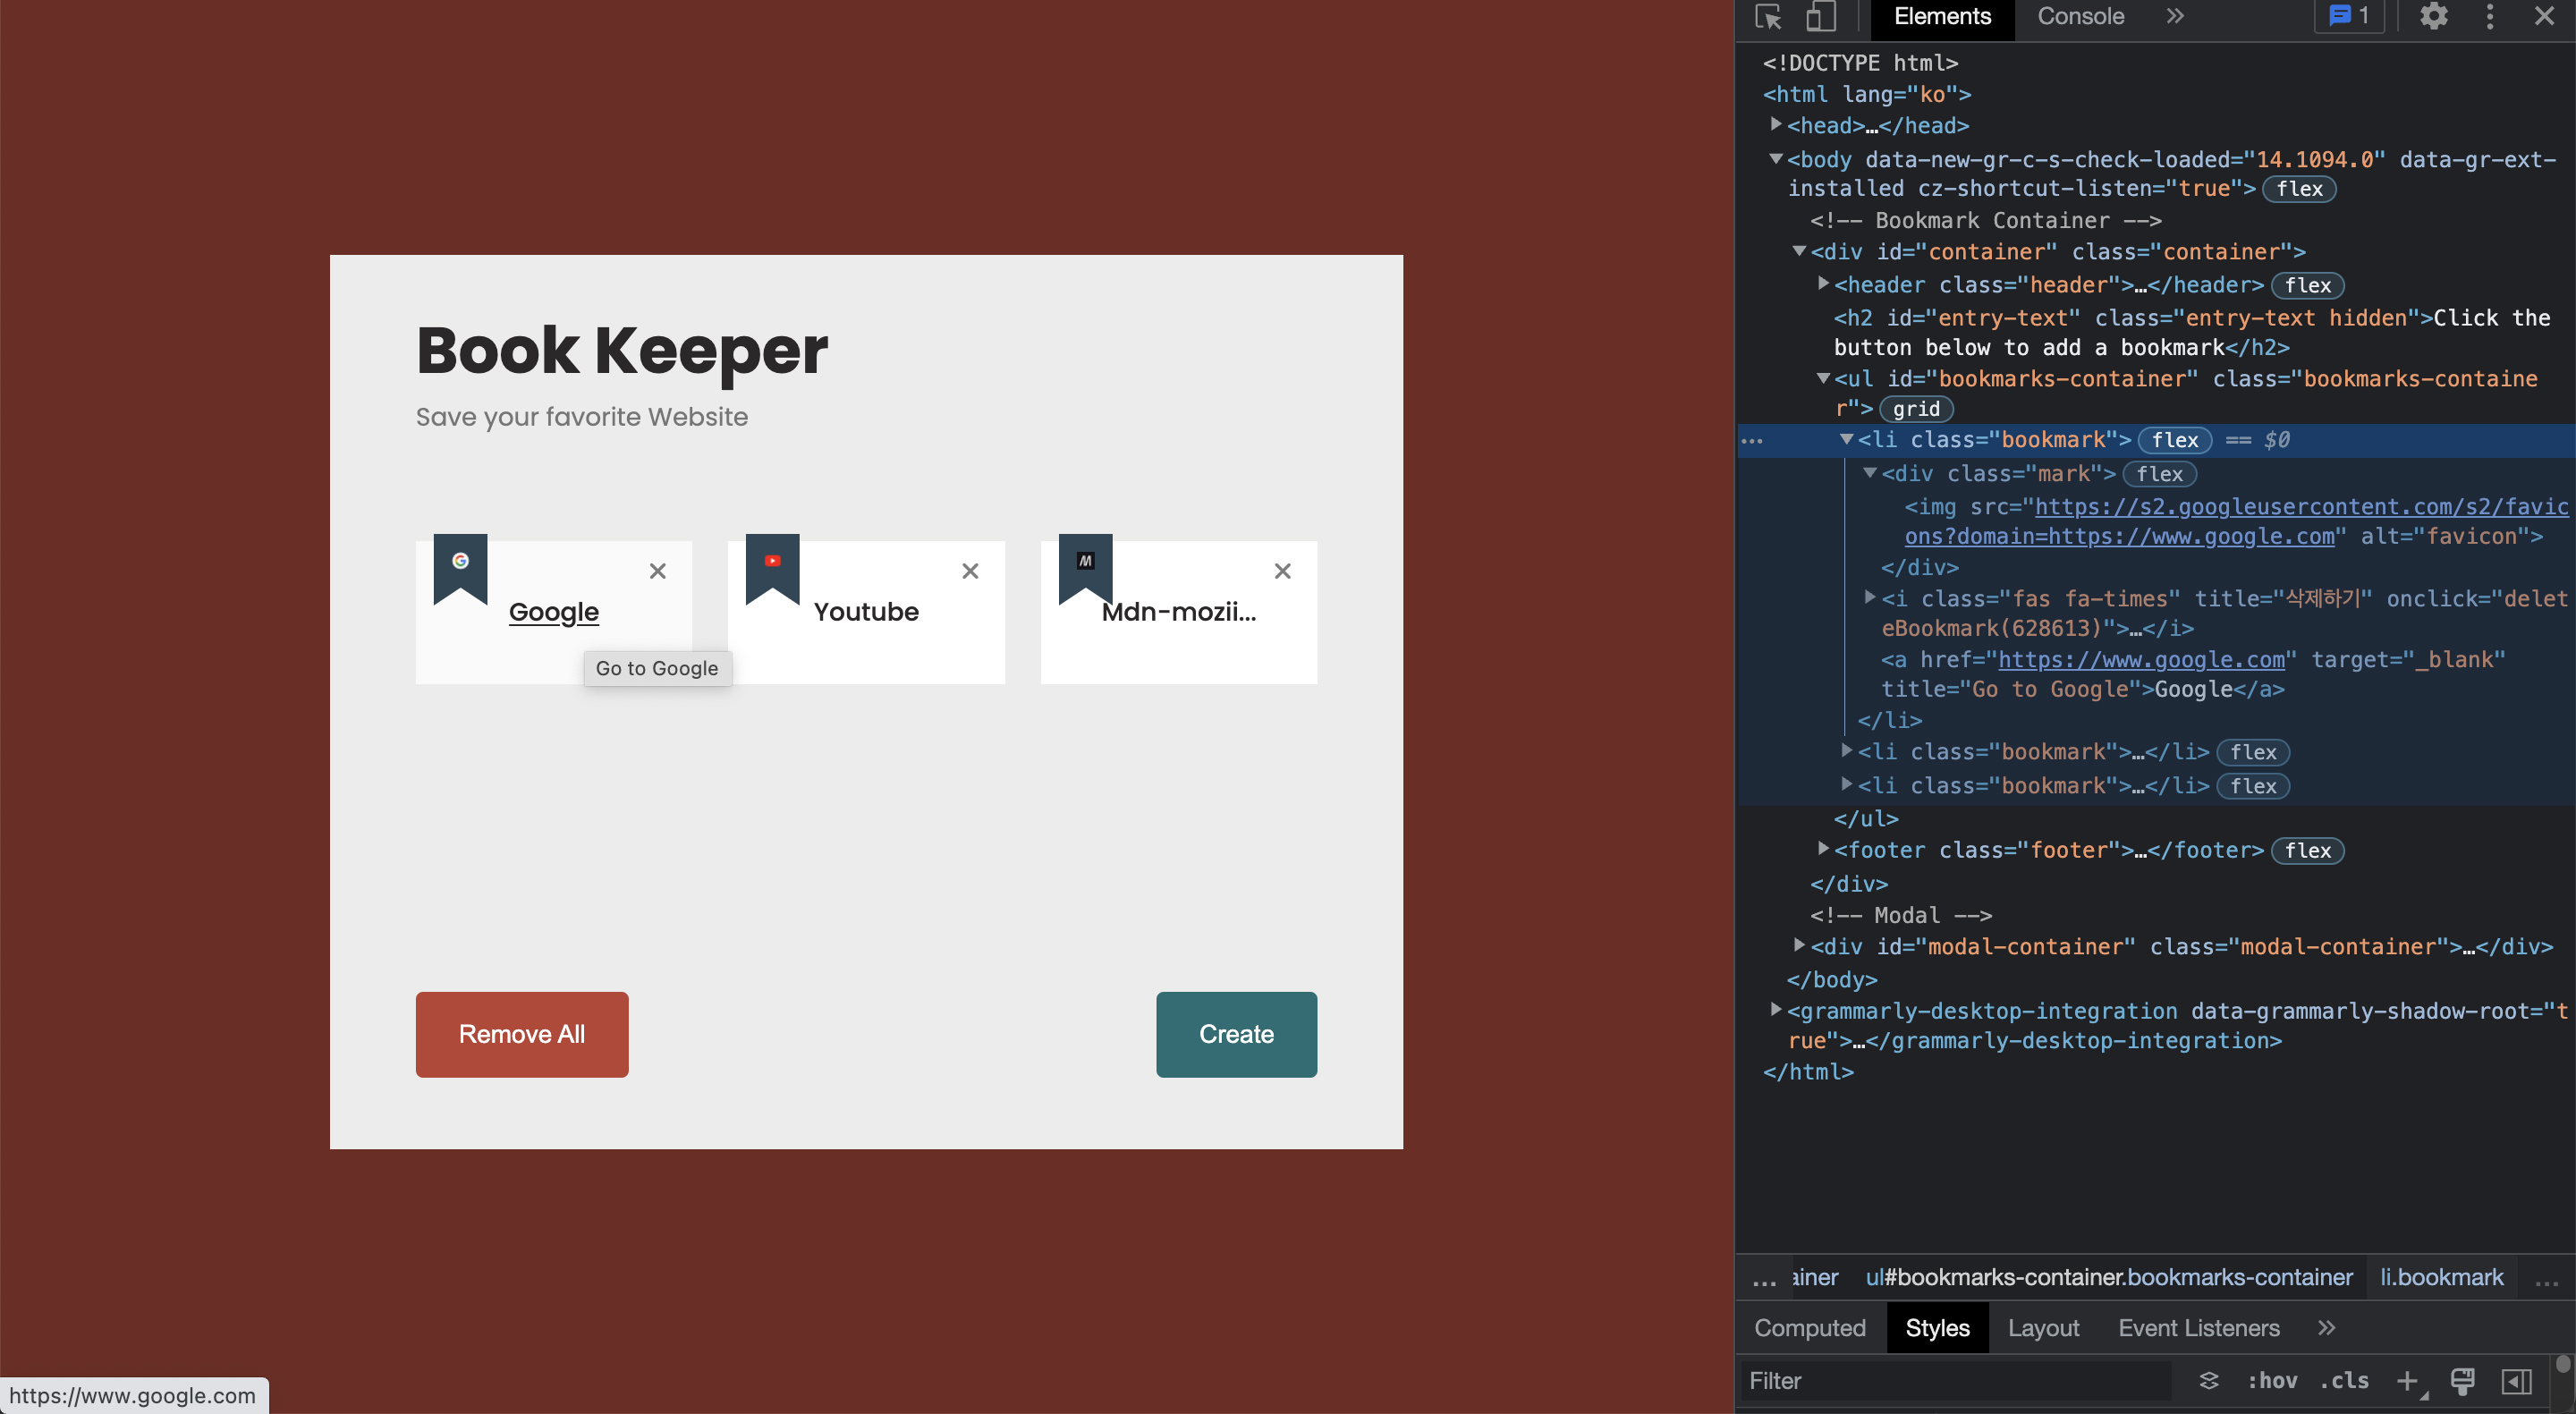This screenshot has height=1414, width=2576.
Task: Open the Computed styles tab
Action: pos(1810,1328)
